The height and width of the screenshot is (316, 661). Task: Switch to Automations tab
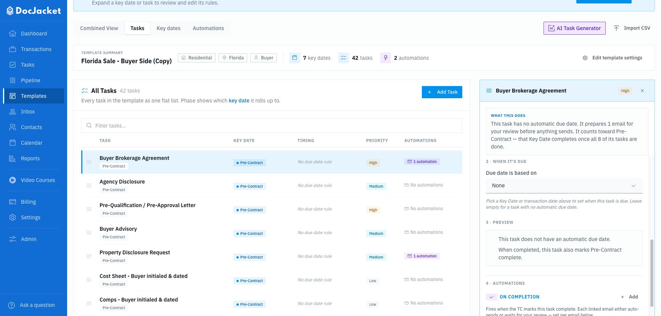coord(208,28)
